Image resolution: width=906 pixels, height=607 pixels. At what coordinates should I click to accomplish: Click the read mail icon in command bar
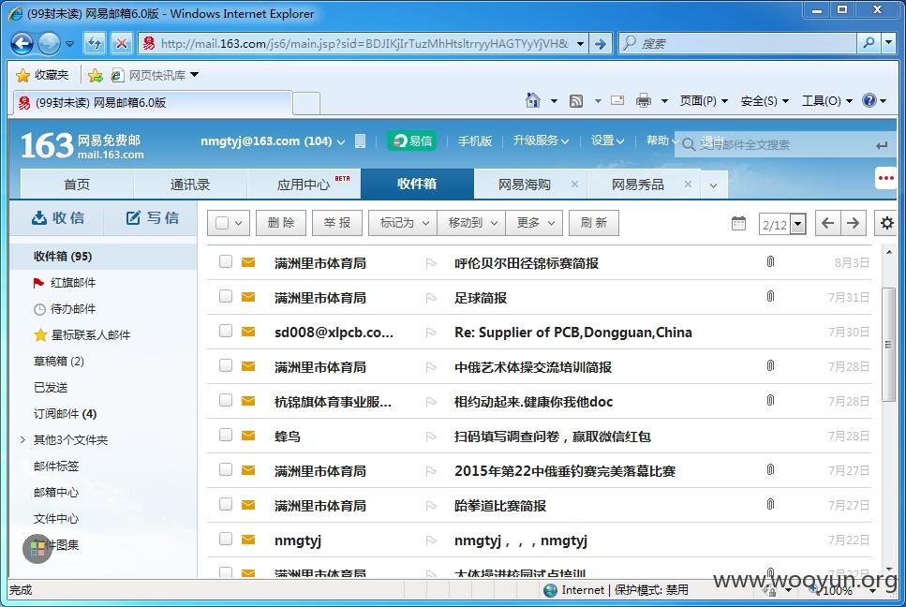[x=617, y=100]
